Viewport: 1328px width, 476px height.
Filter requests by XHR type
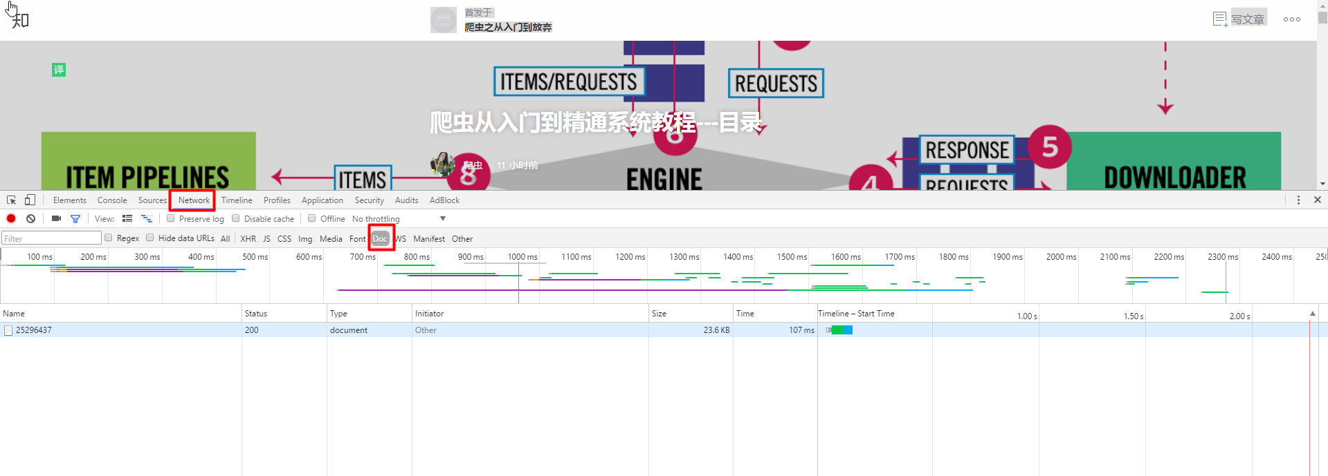pyautogui.click(x=248, y=239)
